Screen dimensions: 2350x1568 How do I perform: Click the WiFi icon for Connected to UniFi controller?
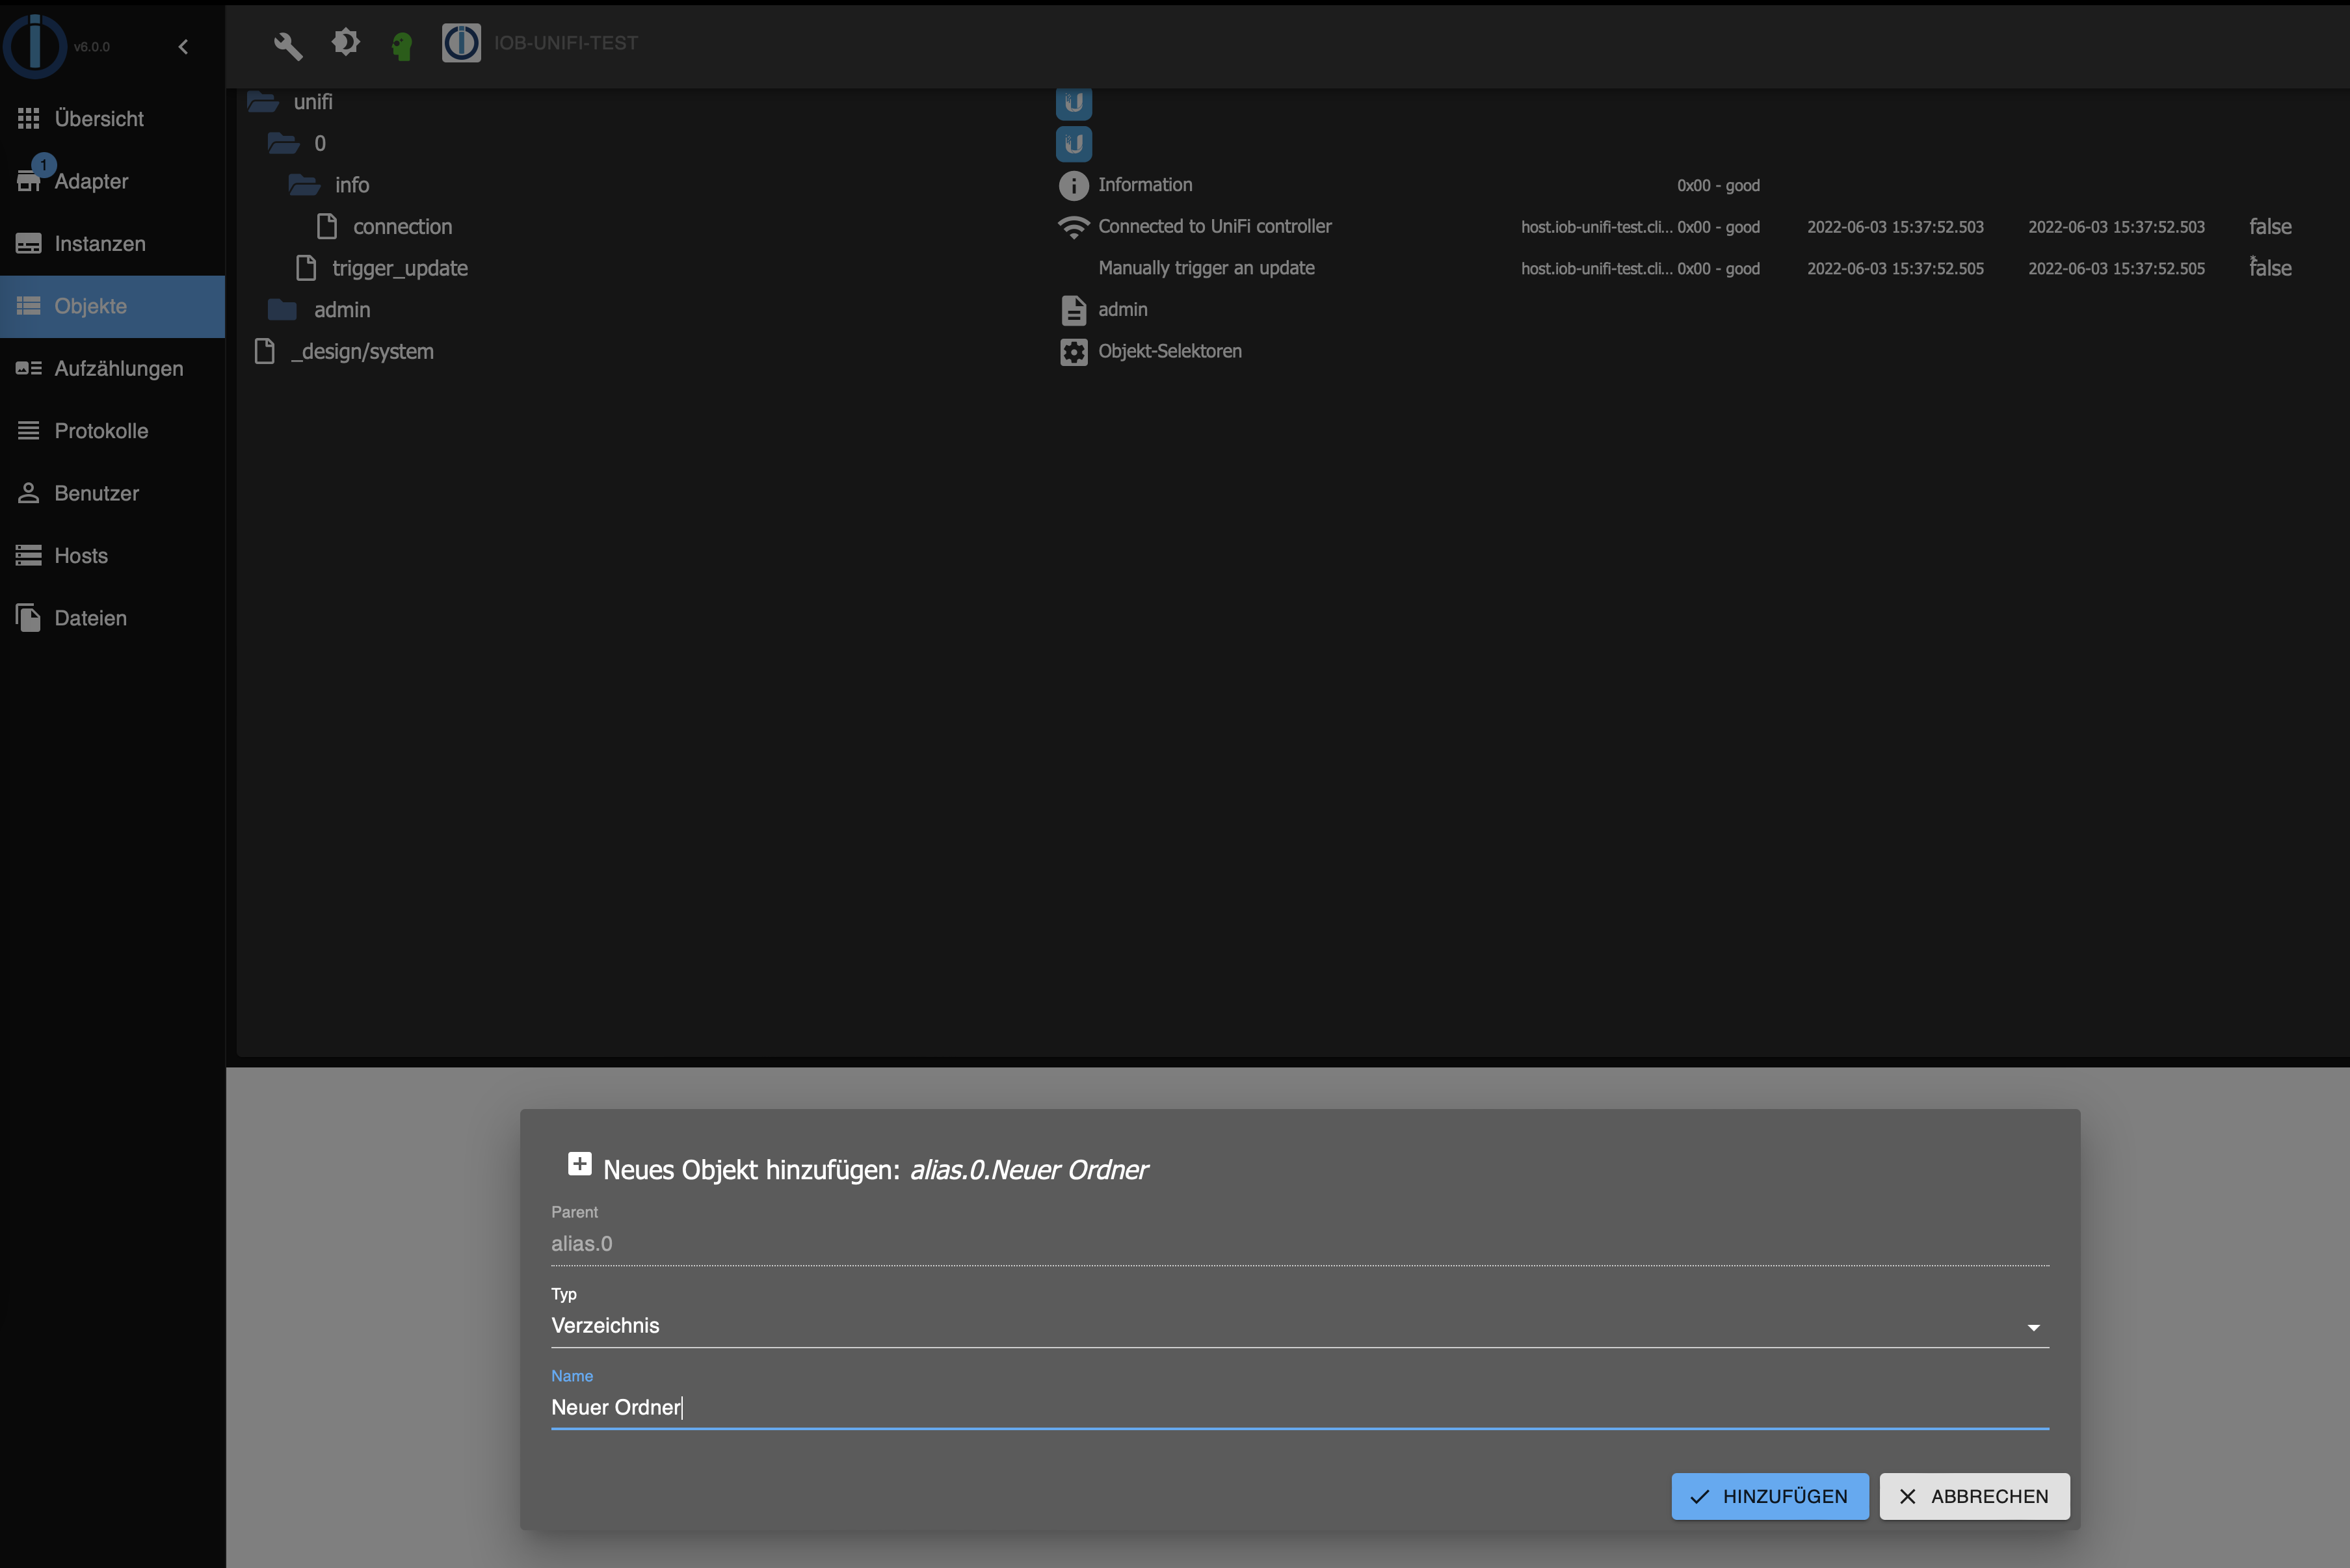click(x=1073, y=226)
